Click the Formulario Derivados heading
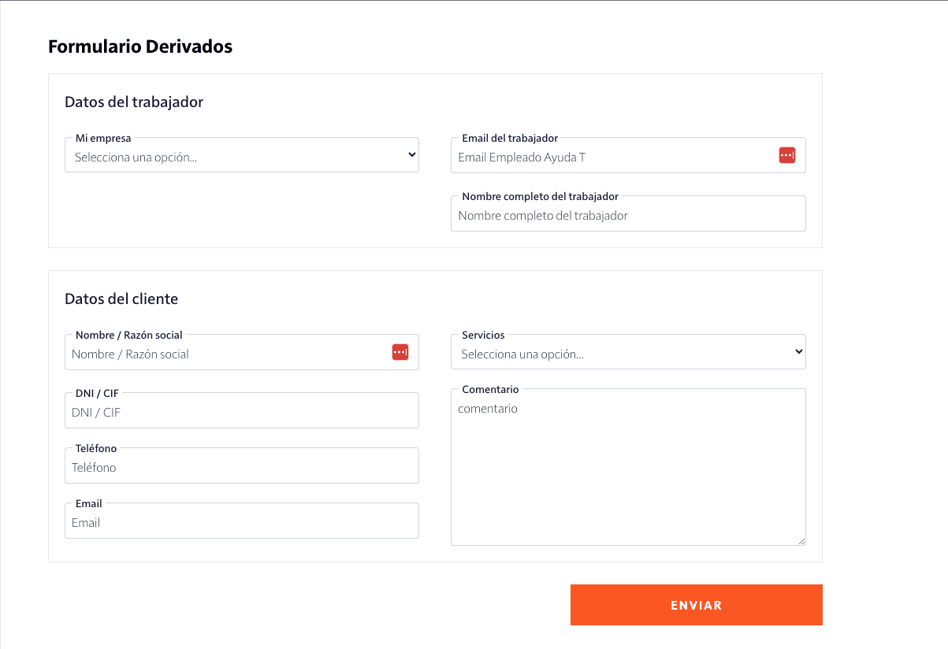 pyautogui.click(x=140, y=46)
